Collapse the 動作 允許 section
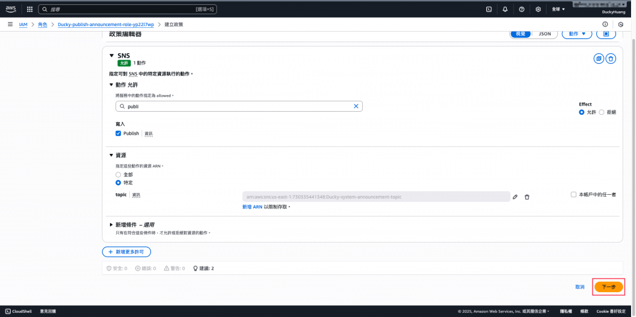Screen dimensions: 636x317 point(112,85)
